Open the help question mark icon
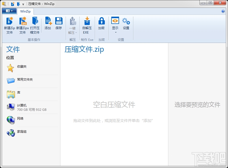The image size is (228, 168). [223, 11]
